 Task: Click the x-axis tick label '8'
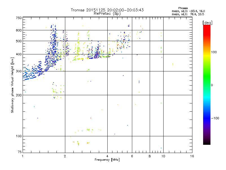point(150,156)
